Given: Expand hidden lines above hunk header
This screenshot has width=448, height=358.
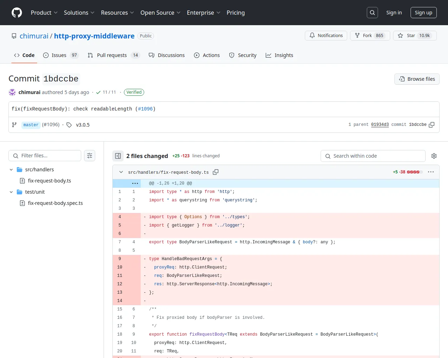Looking at the screenshot, I should [135, 183].
